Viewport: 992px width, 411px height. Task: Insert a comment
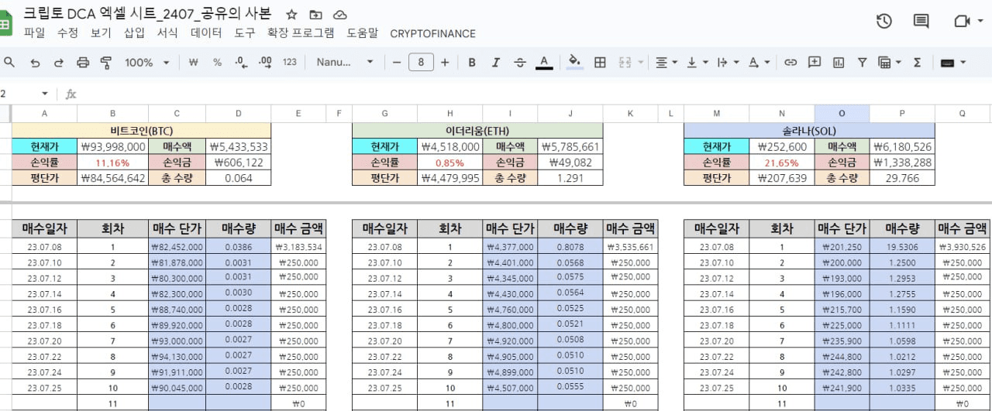[815, 63]
